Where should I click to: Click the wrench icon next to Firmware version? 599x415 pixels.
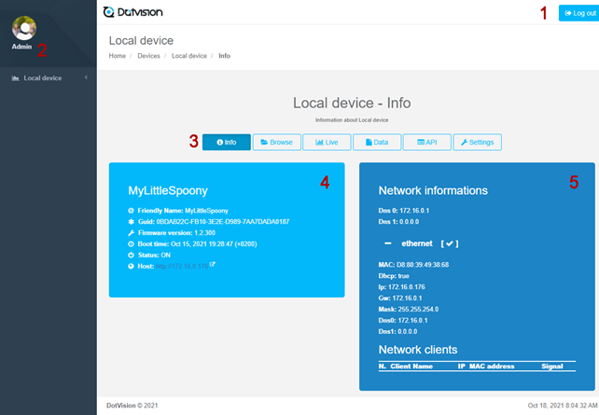(131, 232)
